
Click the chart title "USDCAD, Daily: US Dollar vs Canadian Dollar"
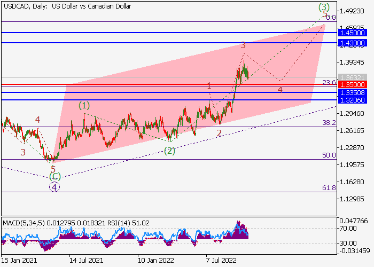[67, 6]
